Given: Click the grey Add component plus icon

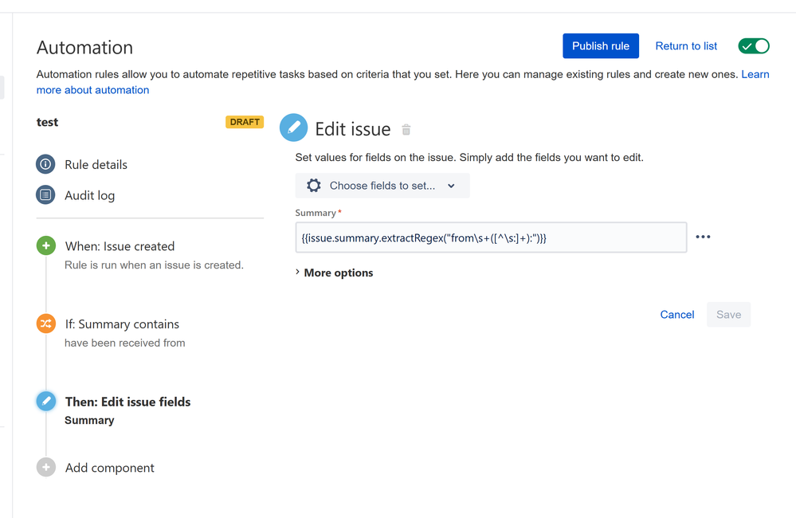Looking at the screenshot, I should pyautogui.click(x=45, y=467).
